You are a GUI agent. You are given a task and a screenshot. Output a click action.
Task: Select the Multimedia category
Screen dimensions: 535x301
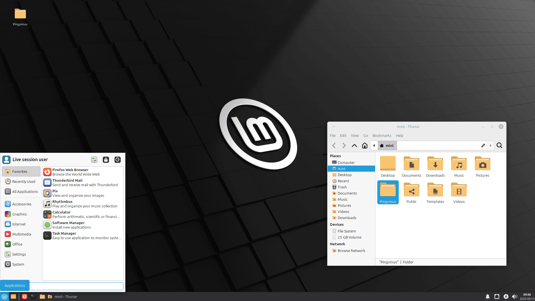point(21,234)
